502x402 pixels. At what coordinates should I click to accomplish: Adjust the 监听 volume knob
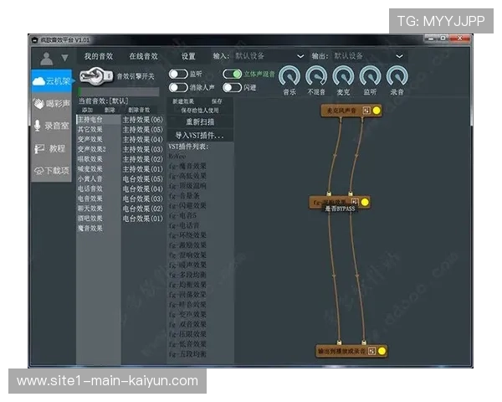(370, 76)
